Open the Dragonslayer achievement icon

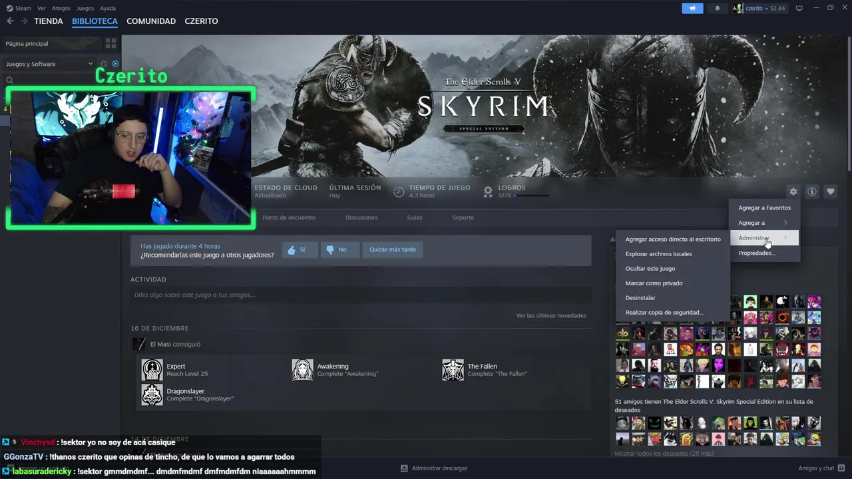[x=152, y=395]
